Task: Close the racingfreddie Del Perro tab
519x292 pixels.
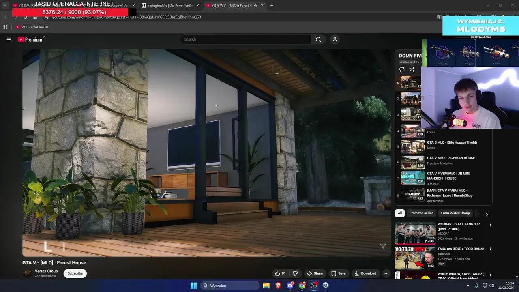Action: pos(197,6)
